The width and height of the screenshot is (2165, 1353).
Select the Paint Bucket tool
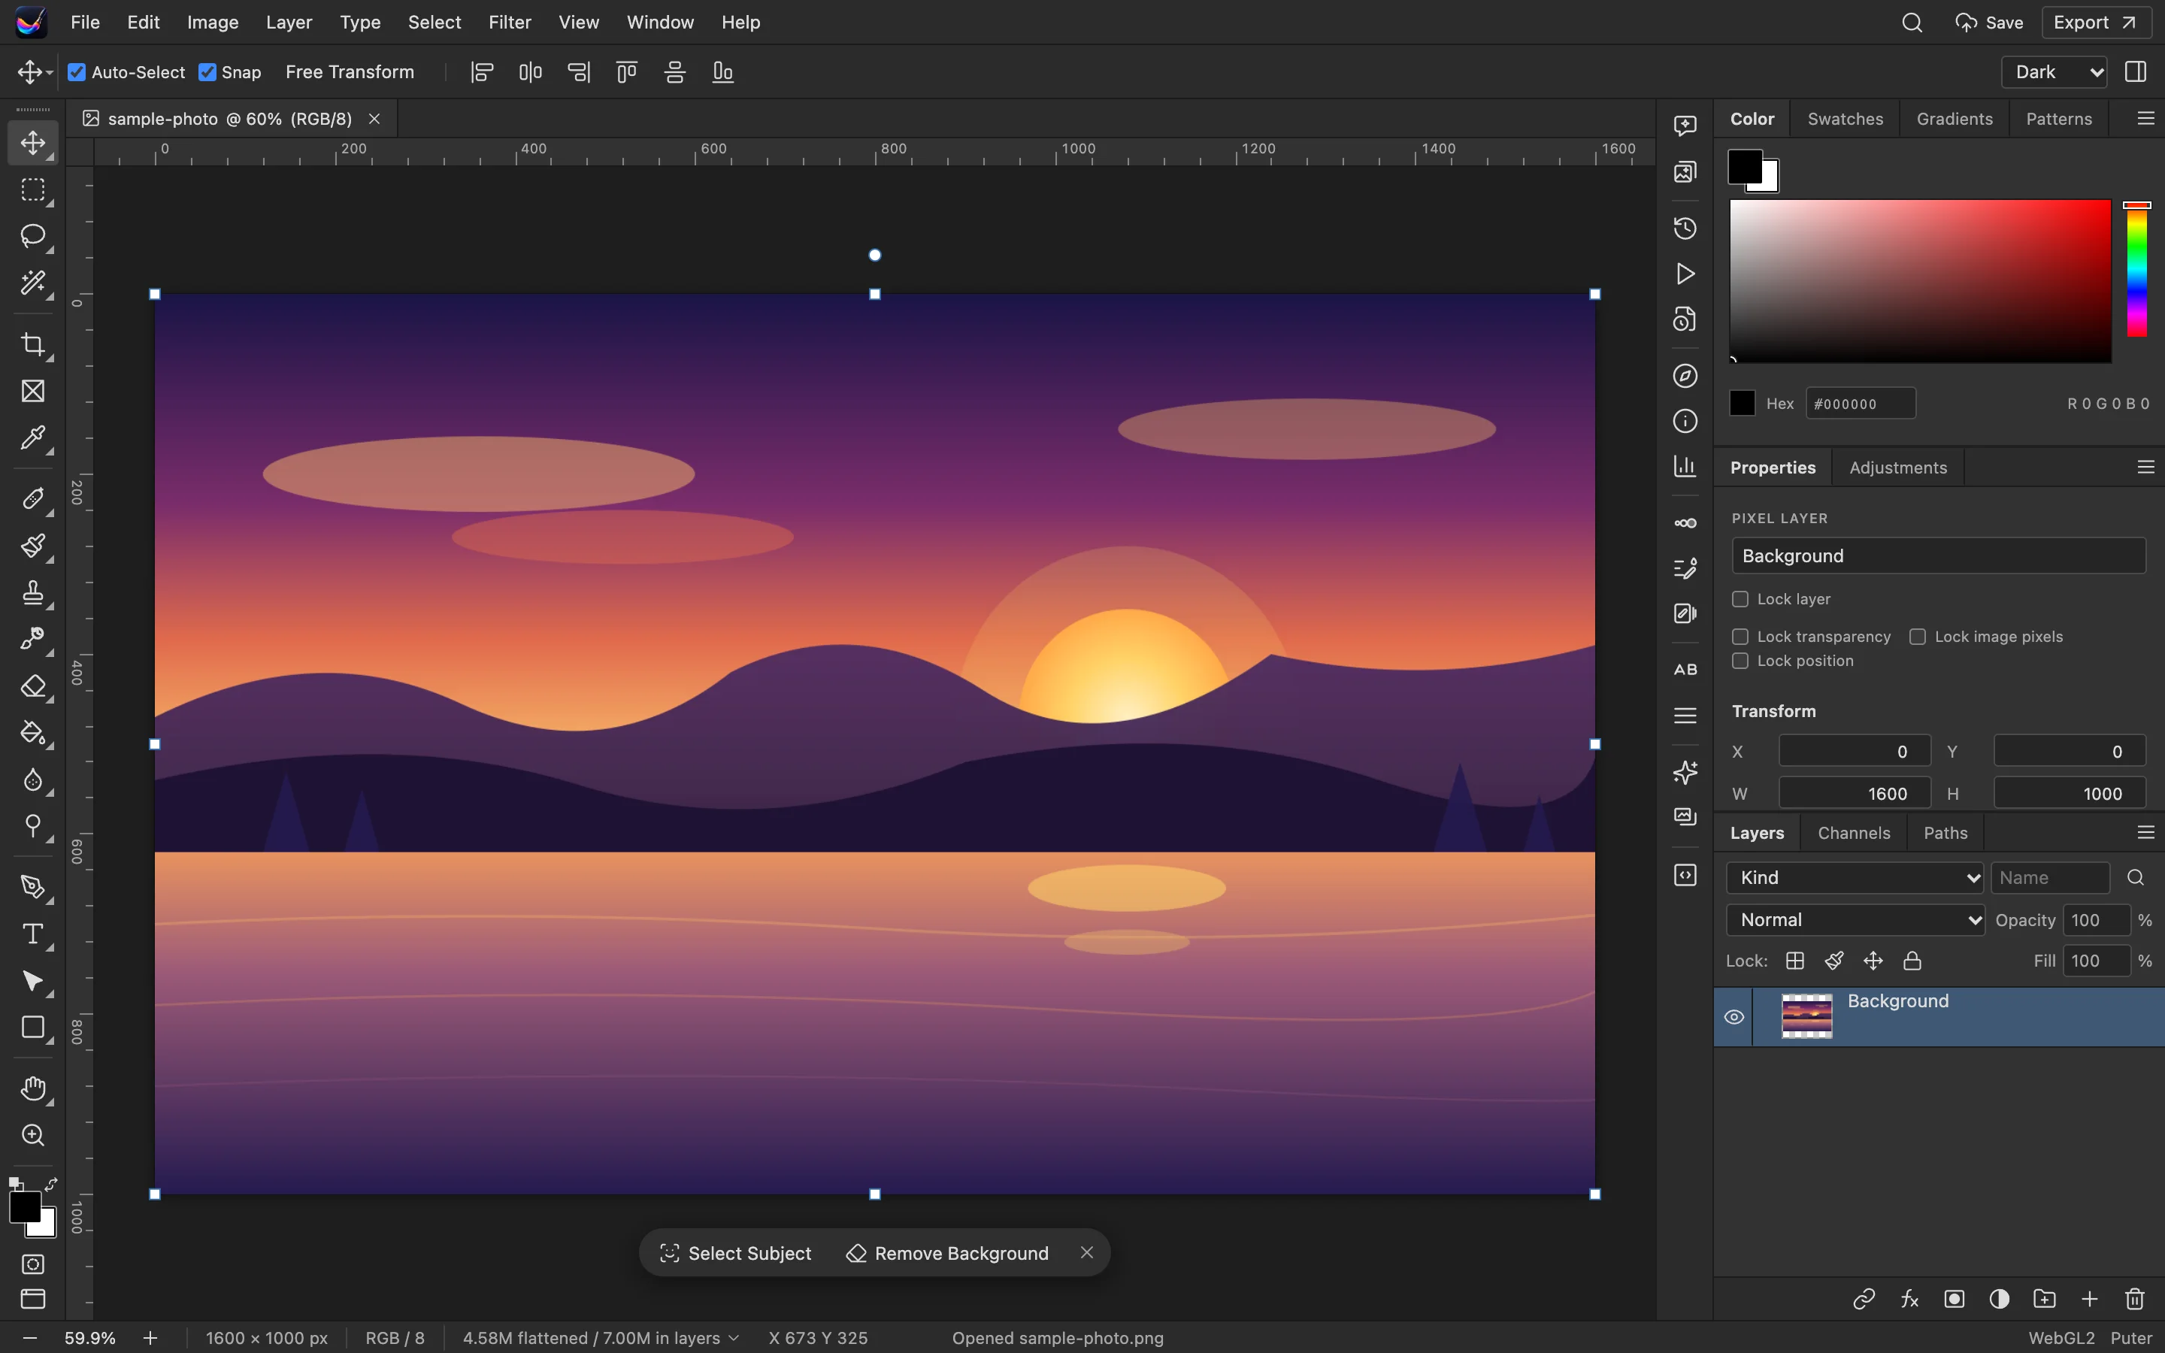click(x=33, y=733)
